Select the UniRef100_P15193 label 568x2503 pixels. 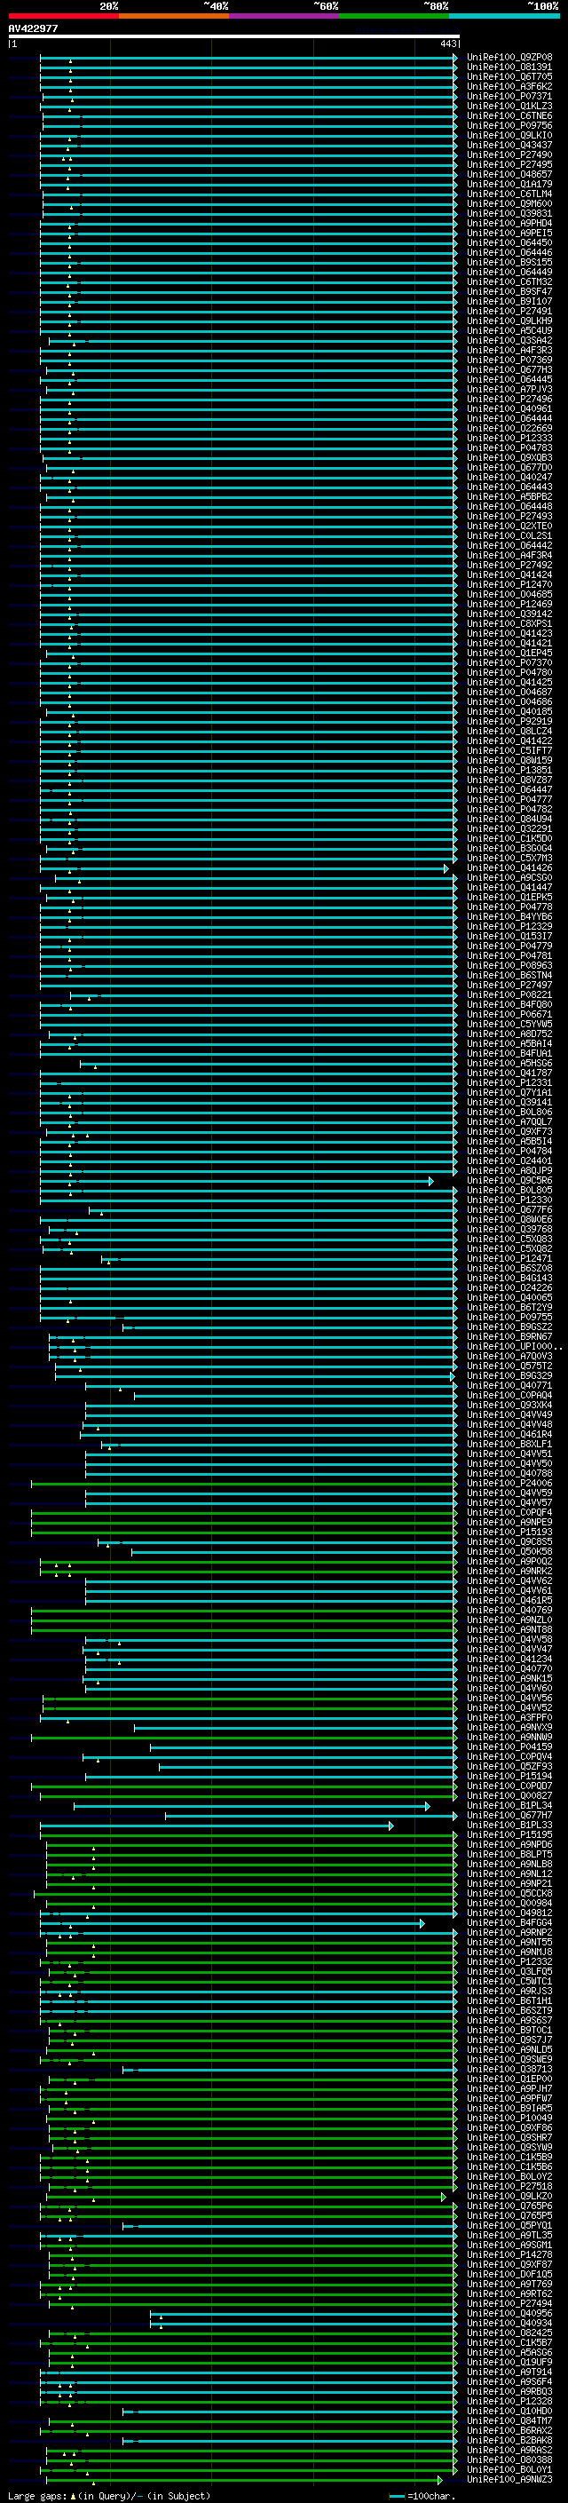(509, 1532)
